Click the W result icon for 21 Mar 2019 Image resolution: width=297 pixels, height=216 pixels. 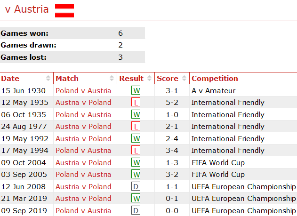point(136,199)
